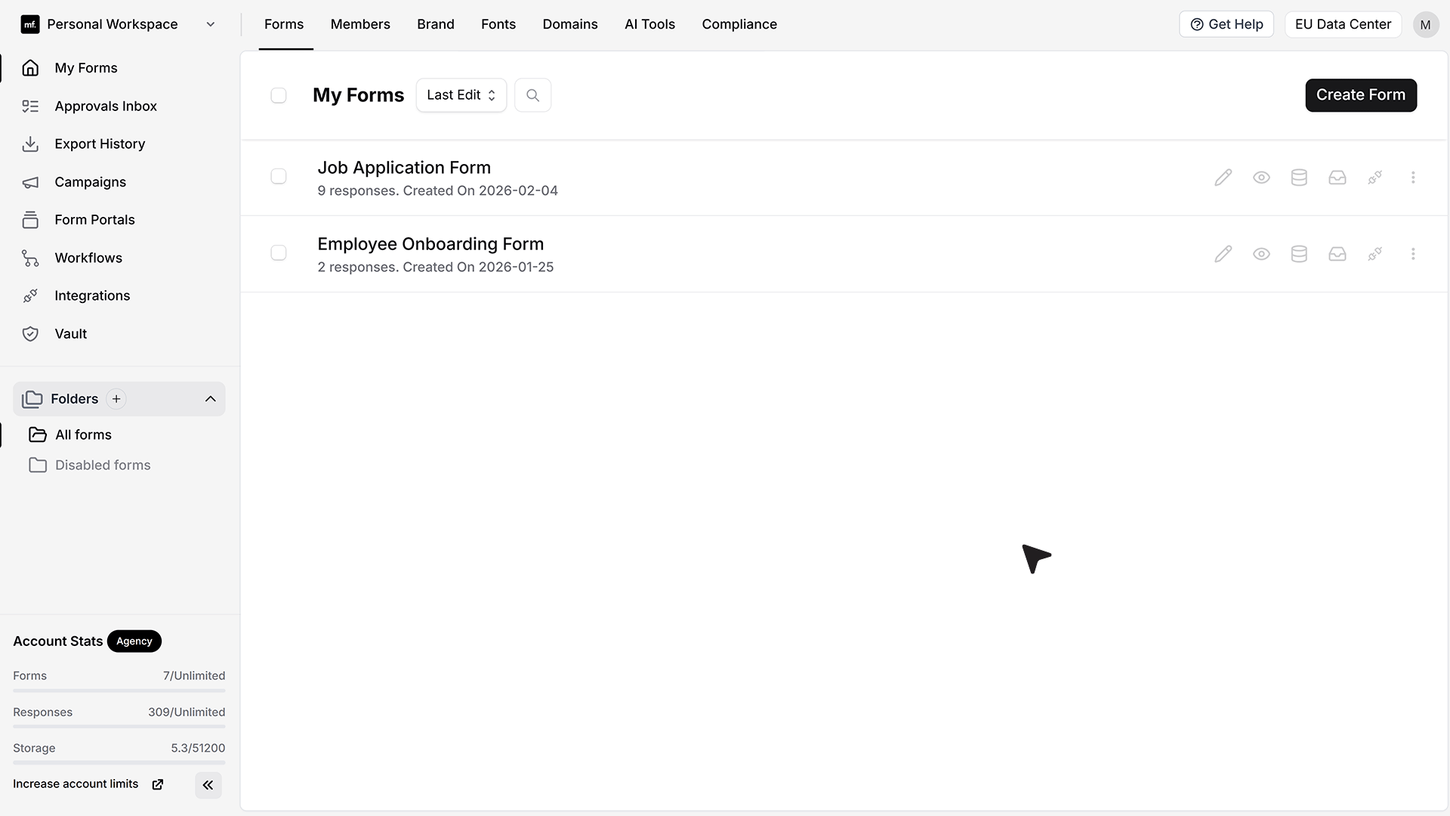
Task: Click Increase account limits link
Action: point(76,784)
